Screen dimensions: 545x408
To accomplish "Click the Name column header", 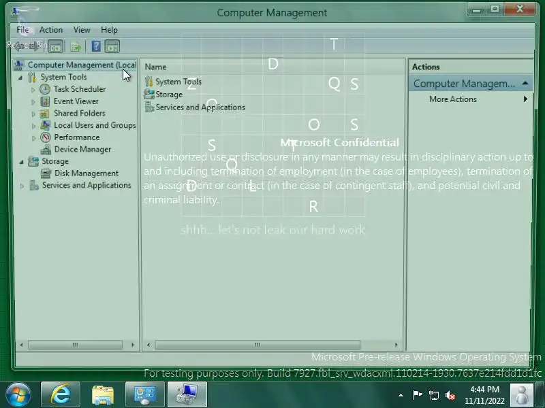I will (273, 67).
